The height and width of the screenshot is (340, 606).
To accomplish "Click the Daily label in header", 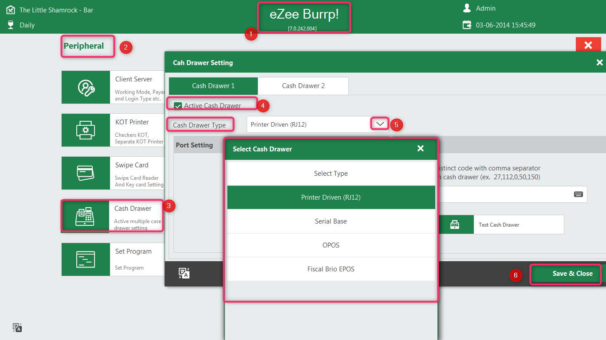I will point(27,25).
